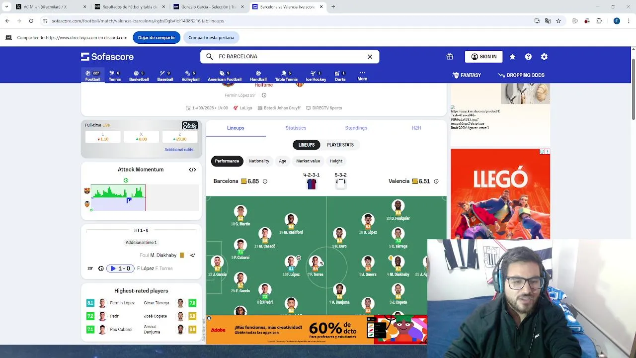636x358 pixels.
Task: Select the Market value filter chip
Action: click(308, 161)
